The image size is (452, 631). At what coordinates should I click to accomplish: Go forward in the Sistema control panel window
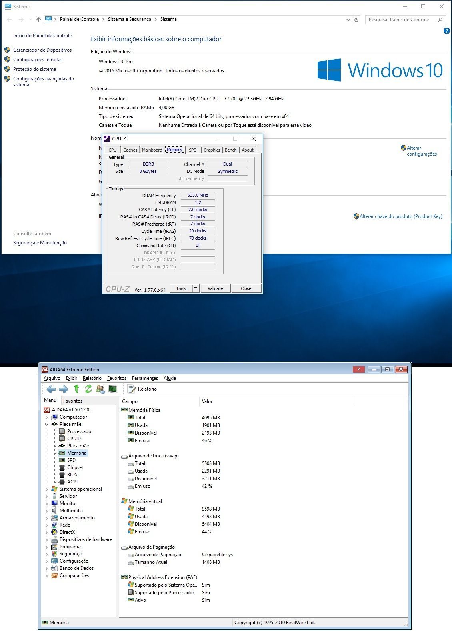[x=21, y=19]
